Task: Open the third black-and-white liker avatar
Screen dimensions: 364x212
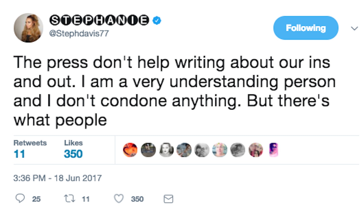Action: coord(166,150)
